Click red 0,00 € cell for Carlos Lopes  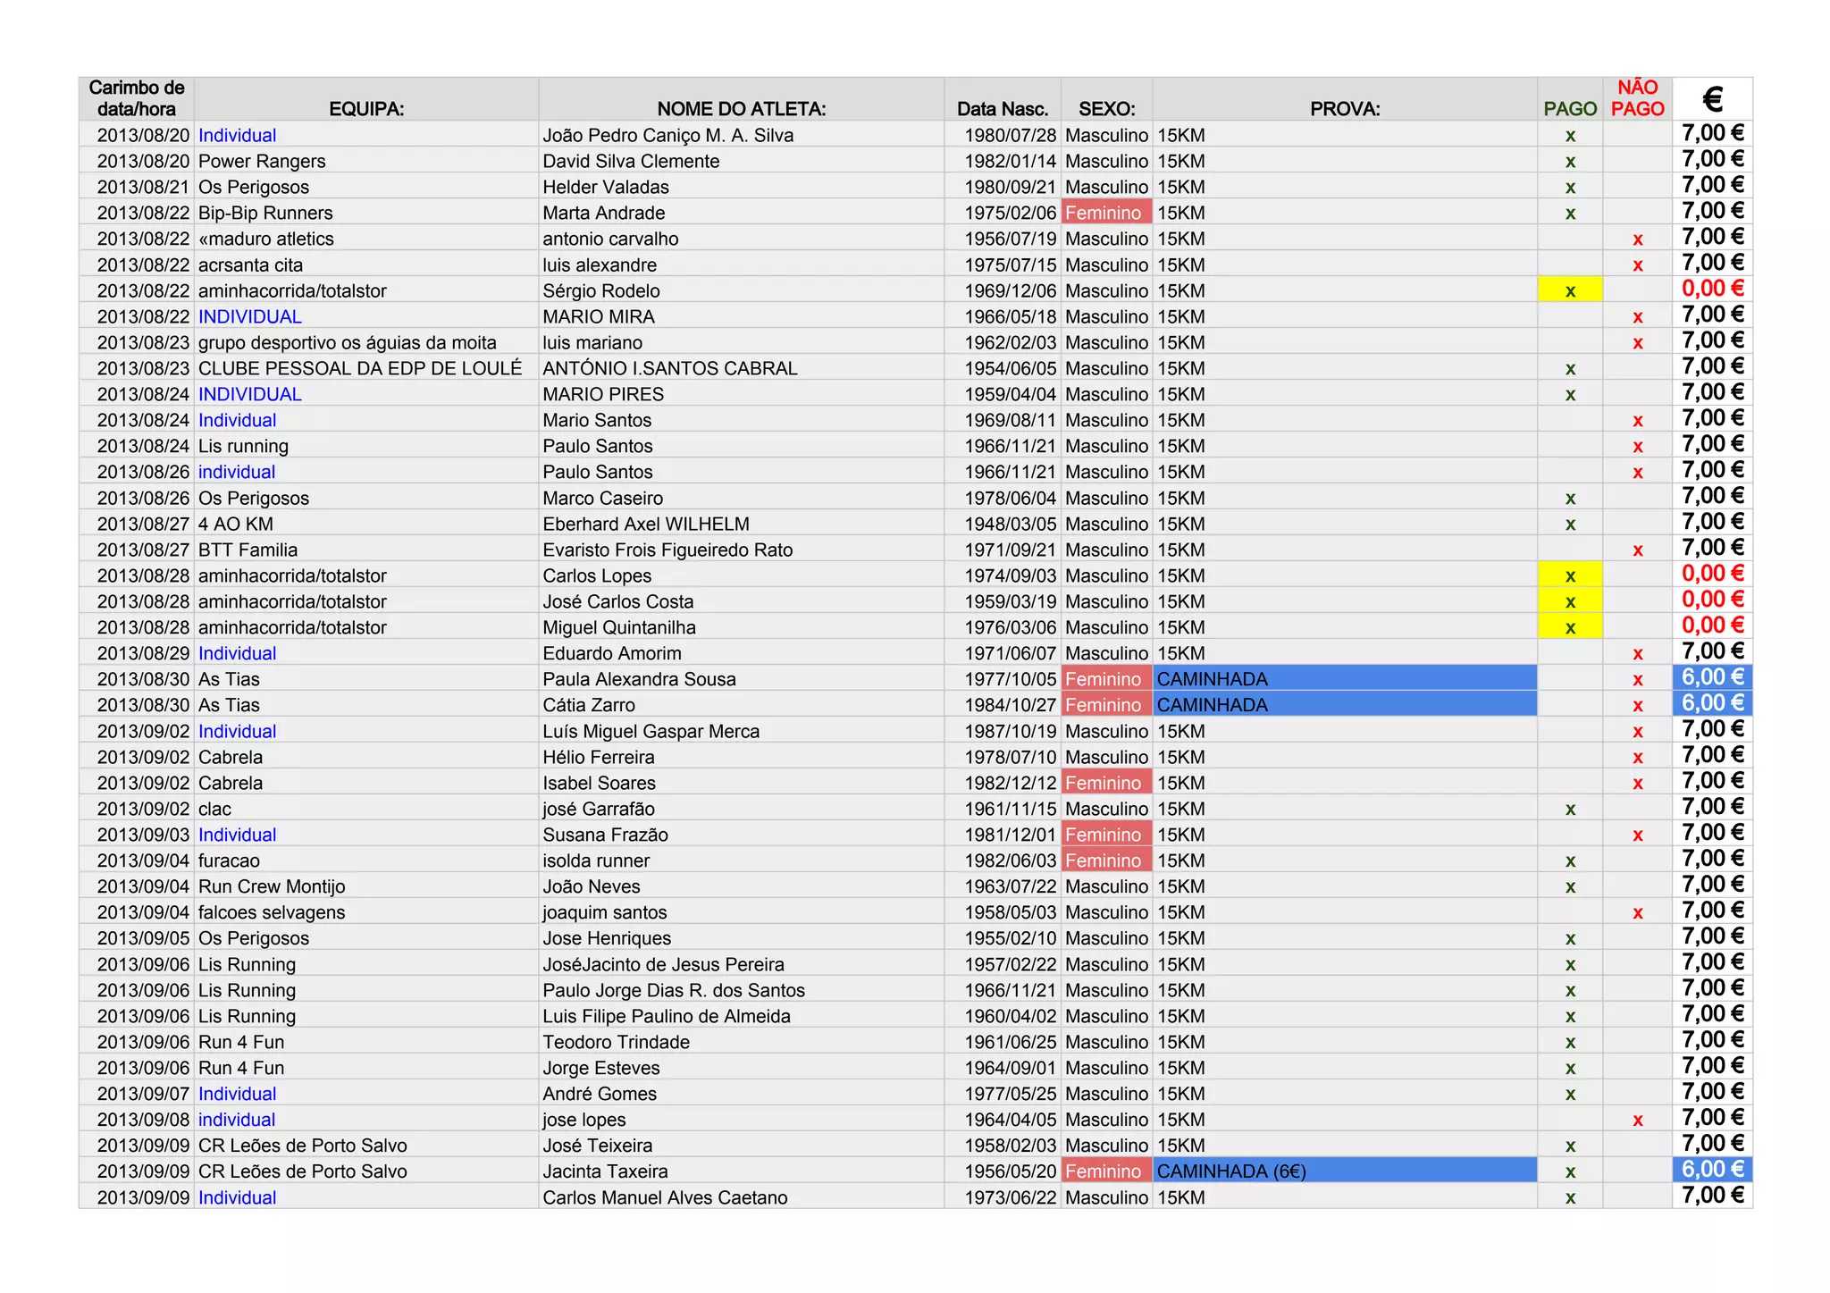[x=1711, y=575]
